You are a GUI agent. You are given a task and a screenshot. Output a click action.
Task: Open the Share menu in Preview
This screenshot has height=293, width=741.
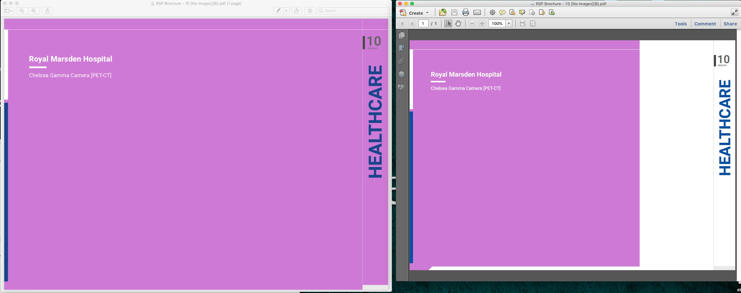tap(47, 11)
